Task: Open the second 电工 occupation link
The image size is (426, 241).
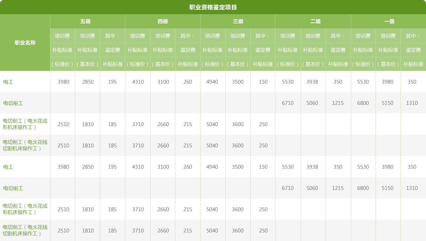Action: coord(8,167)
